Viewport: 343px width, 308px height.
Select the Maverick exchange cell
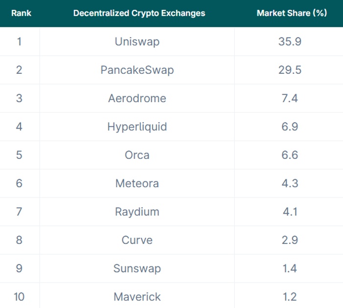137,296
